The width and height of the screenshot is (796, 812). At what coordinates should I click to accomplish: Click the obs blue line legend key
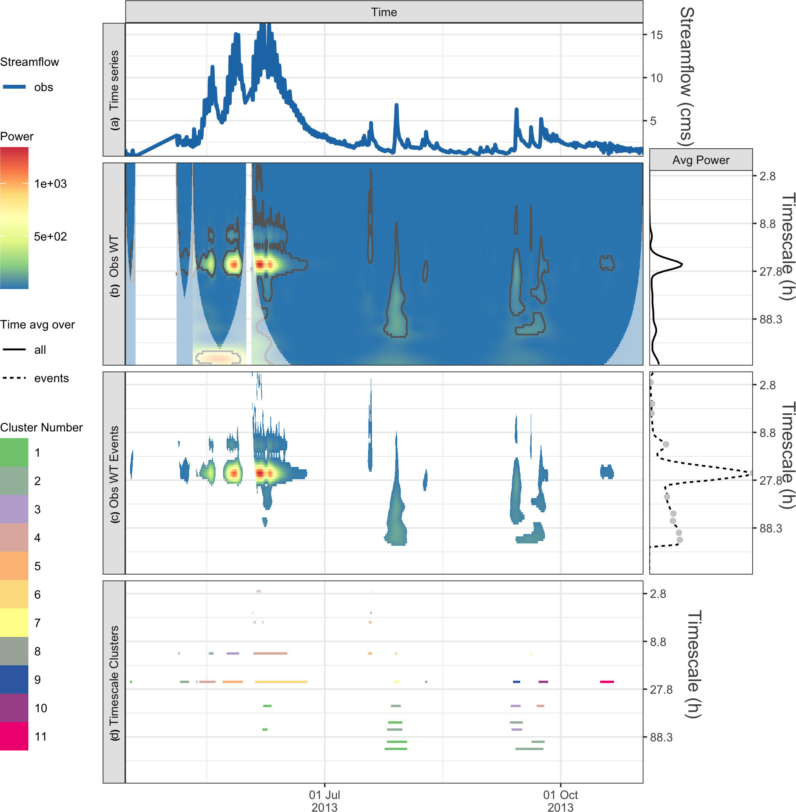click(14, 87)
